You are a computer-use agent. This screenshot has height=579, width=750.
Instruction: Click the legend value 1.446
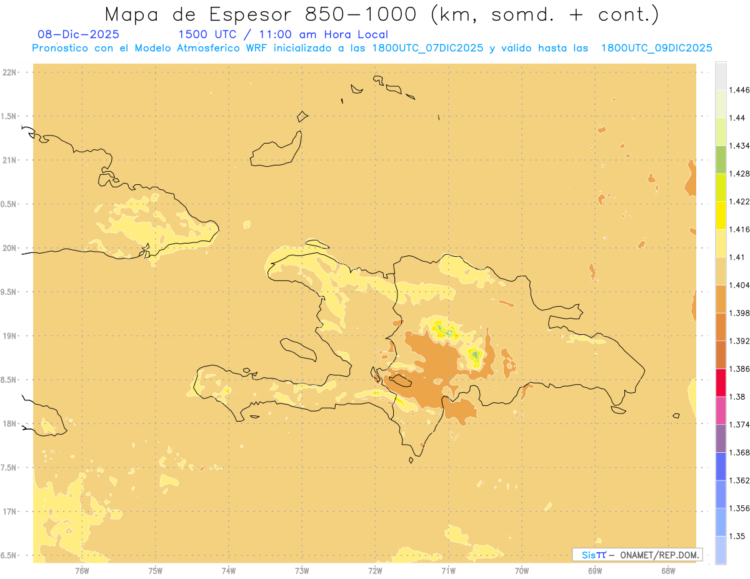741,90
